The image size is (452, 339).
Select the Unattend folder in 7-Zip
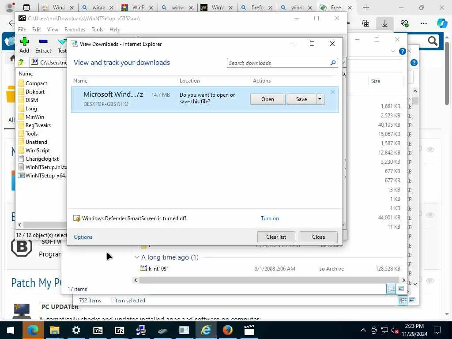(x=36, y=142)
